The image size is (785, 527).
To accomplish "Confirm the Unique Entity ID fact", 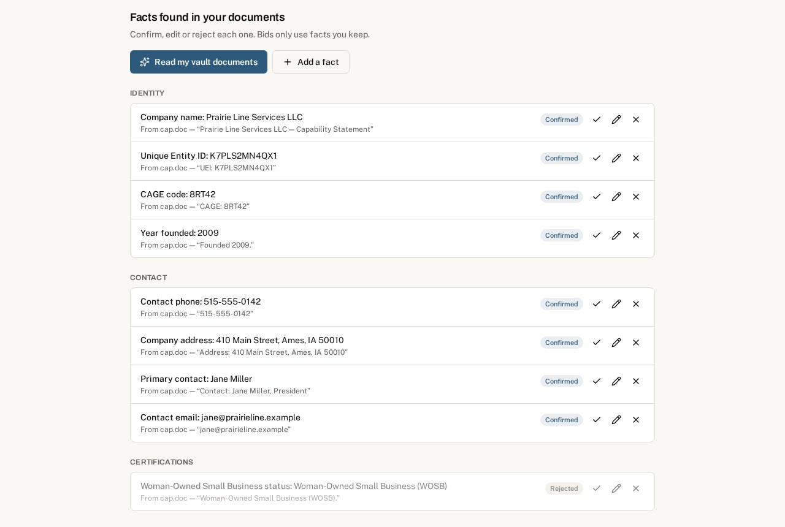I will (597, 158).
